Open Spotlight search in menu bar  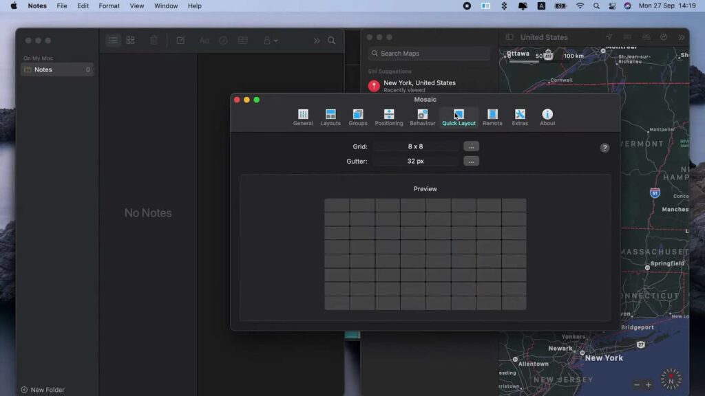(x=596, y=5)
